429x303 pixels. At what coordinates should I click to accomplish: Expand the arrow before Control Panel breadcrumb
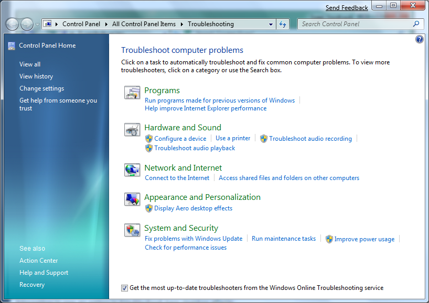(57, 24)
